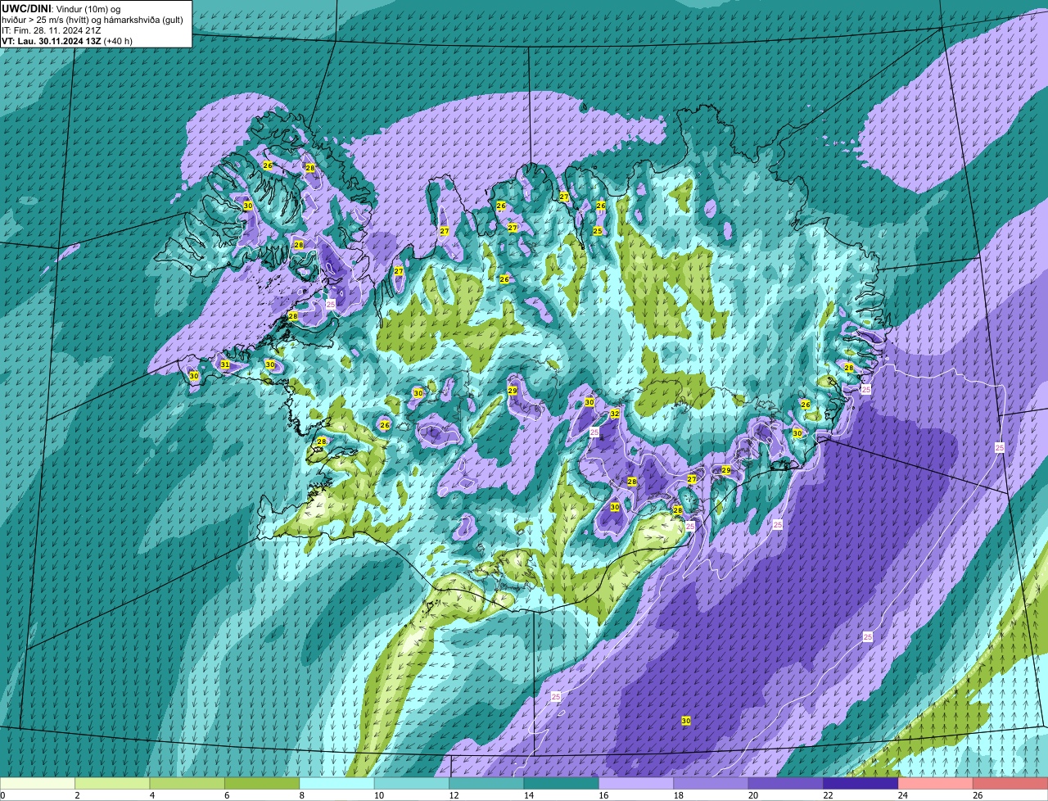
Task: Click the legend scale tick label "18"
Action: point(677,795)
